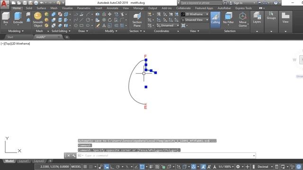Click the Open file icon in quick access toolbar
This screenshot has height=170, width=303.
(x=19, y=3)
